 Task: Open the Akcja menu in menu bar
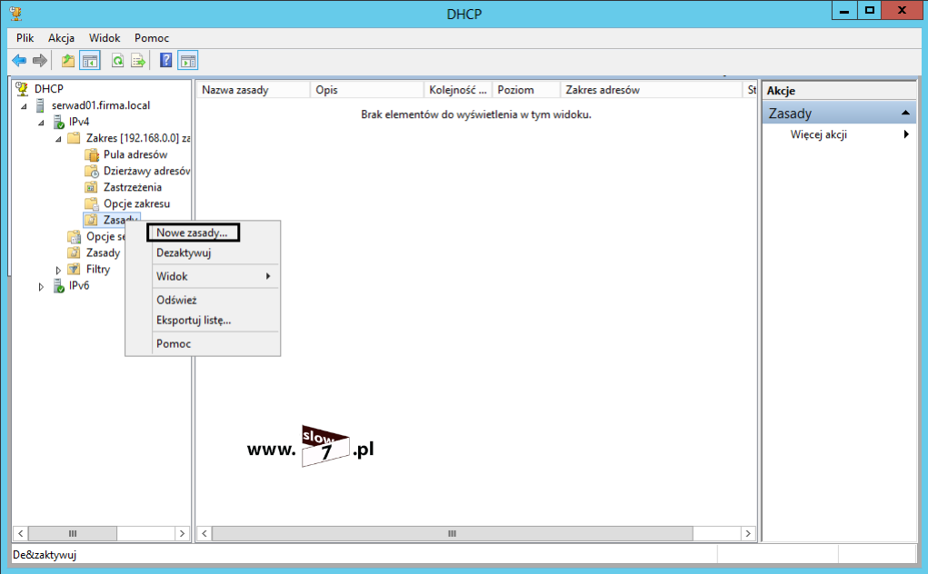point(62,38)
